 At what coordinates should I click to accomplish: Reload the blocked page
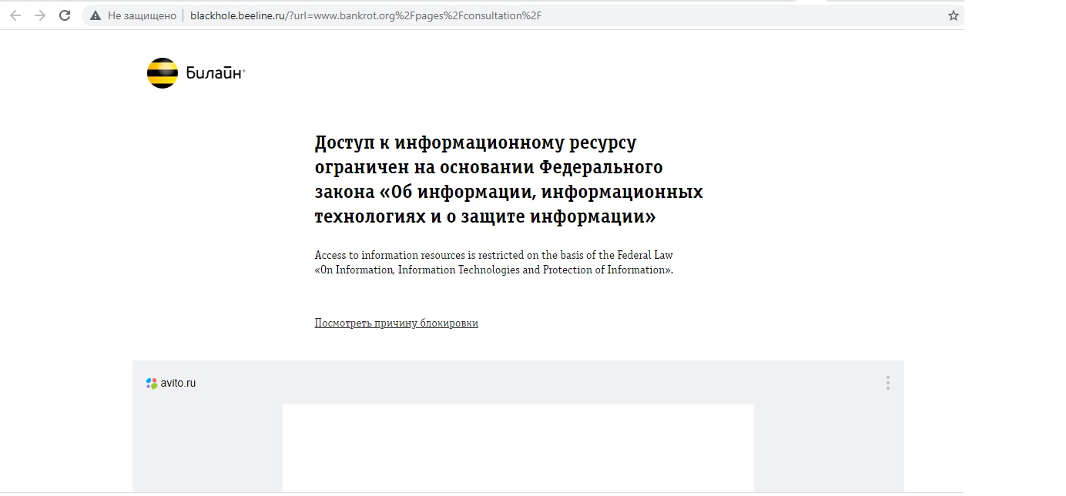click(65, 15)
